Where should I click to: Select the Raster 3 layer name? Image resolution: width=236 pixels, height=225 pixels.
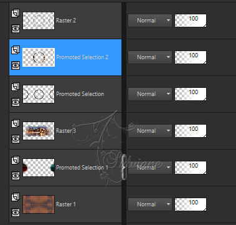66,131
